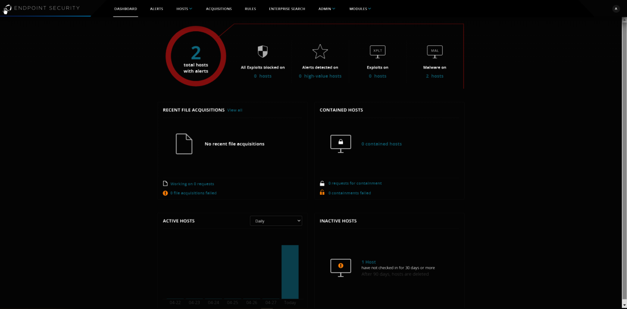Open the Alerts tab
This screenshot has height=309, width=627.
[x=156, y=9]
